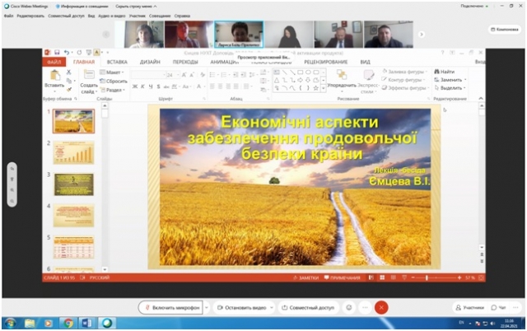Open Webex Участник menu
527x331 pixels.
point(138,16)
